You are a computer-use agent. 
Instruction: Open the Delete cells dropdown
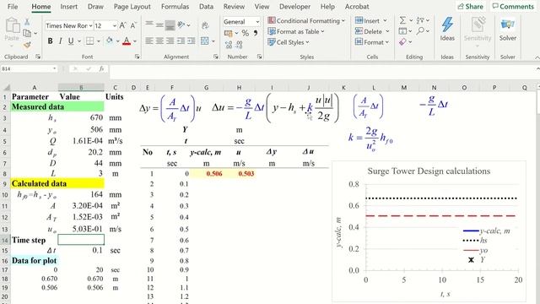(x=372, y=31)
